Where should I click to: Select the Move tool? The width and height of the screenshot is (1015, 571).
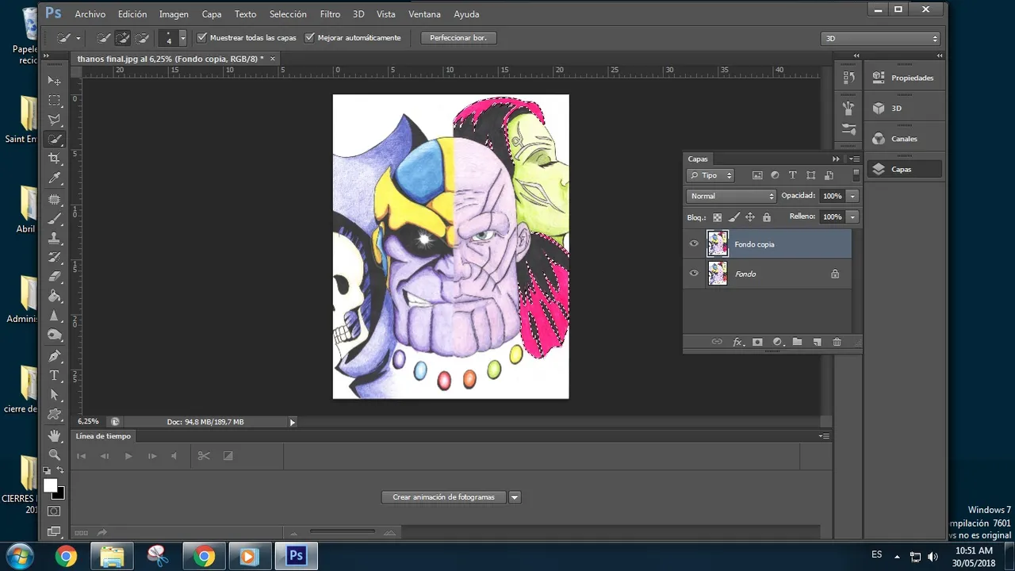54,81
